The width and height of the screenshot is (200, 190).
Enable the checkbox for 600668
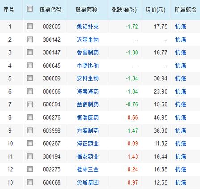click(x=30, y=182)
